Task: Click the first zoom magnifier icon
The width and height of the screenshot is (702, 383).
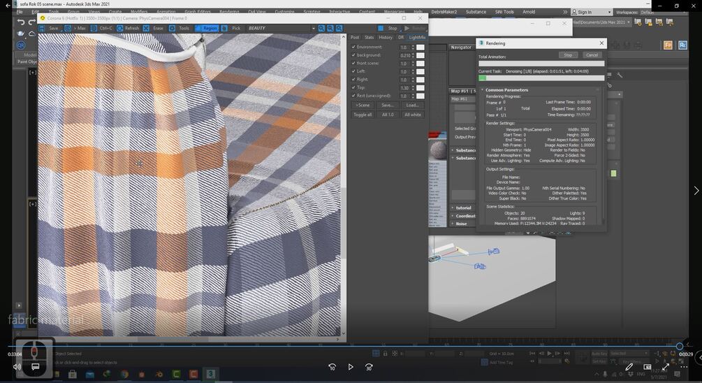Action: 321,28
